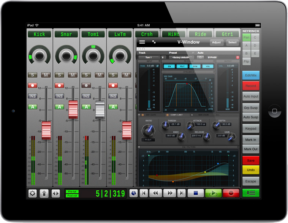Viewport: 288px width, 223px height.
Task: Open the settings gear icon
Action: [33, 193]
